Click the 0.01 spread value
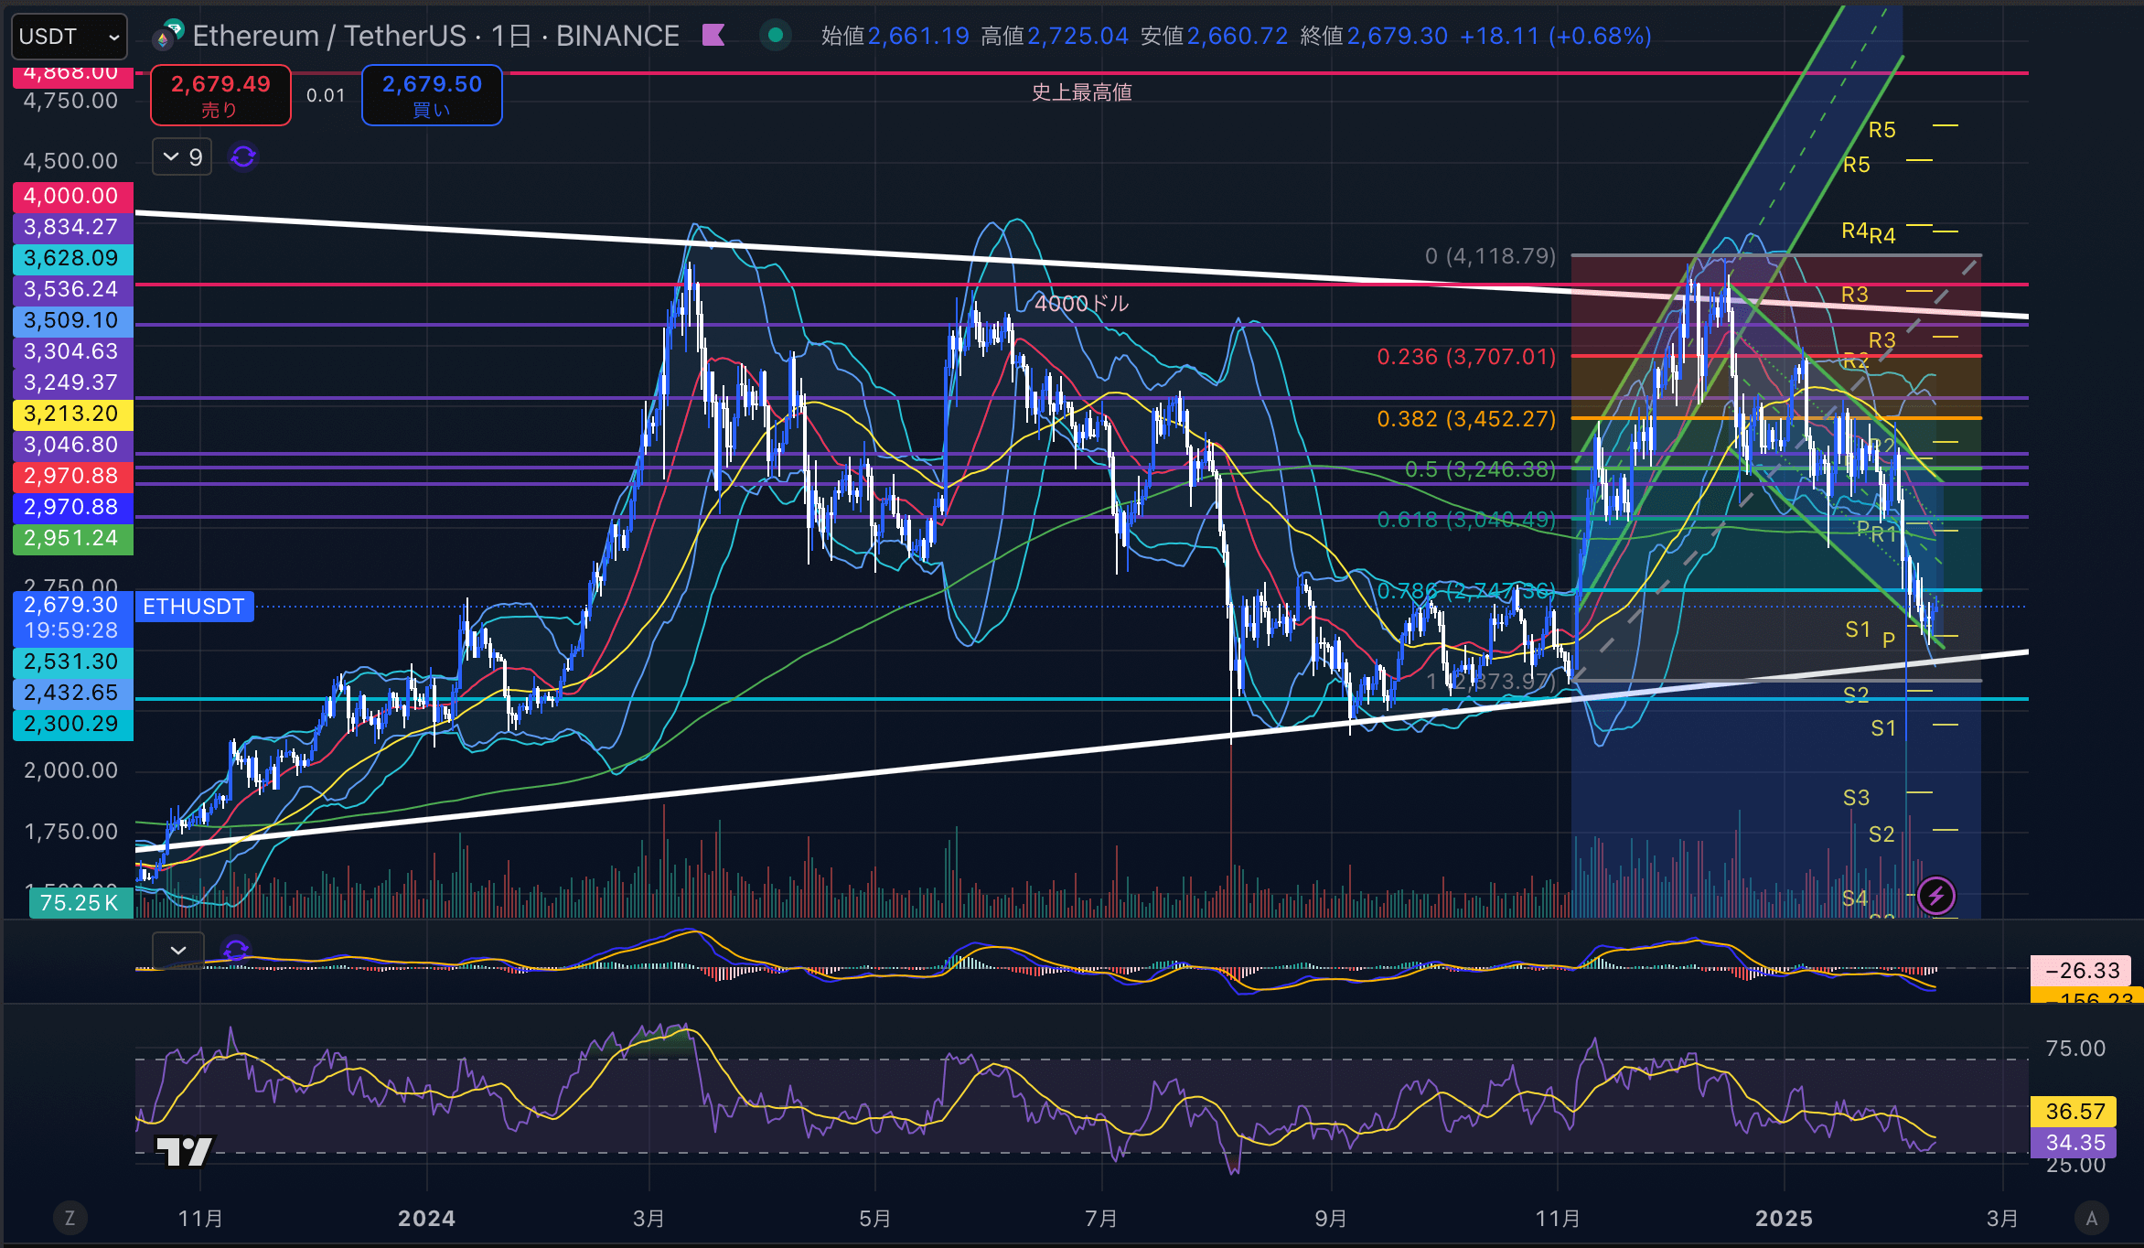The image size is (2144, 1248). point(326,95)
